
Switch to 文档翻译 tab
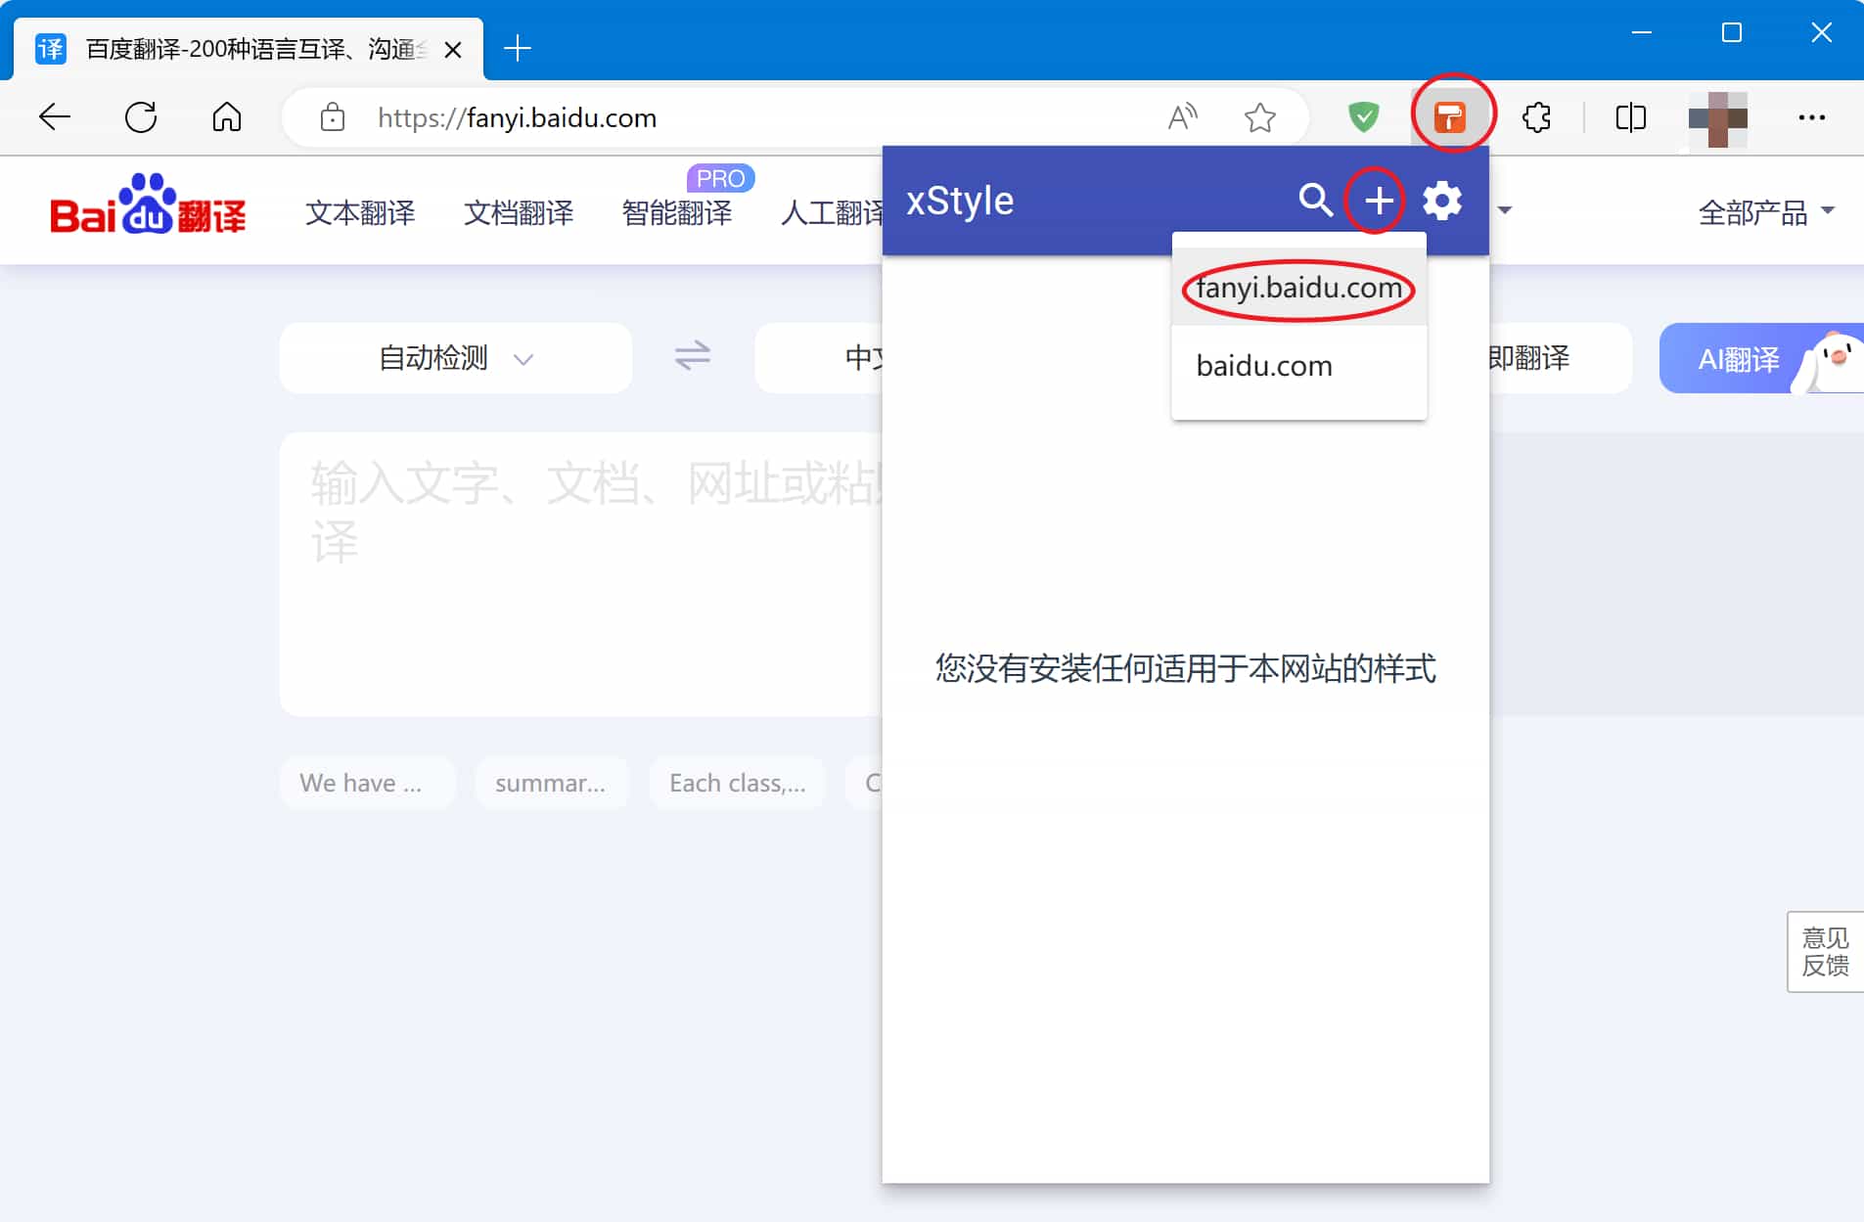pos(518,212)
